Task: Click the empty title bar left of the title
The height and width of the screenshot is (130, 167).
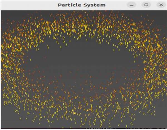Action: tap(28, 5)
